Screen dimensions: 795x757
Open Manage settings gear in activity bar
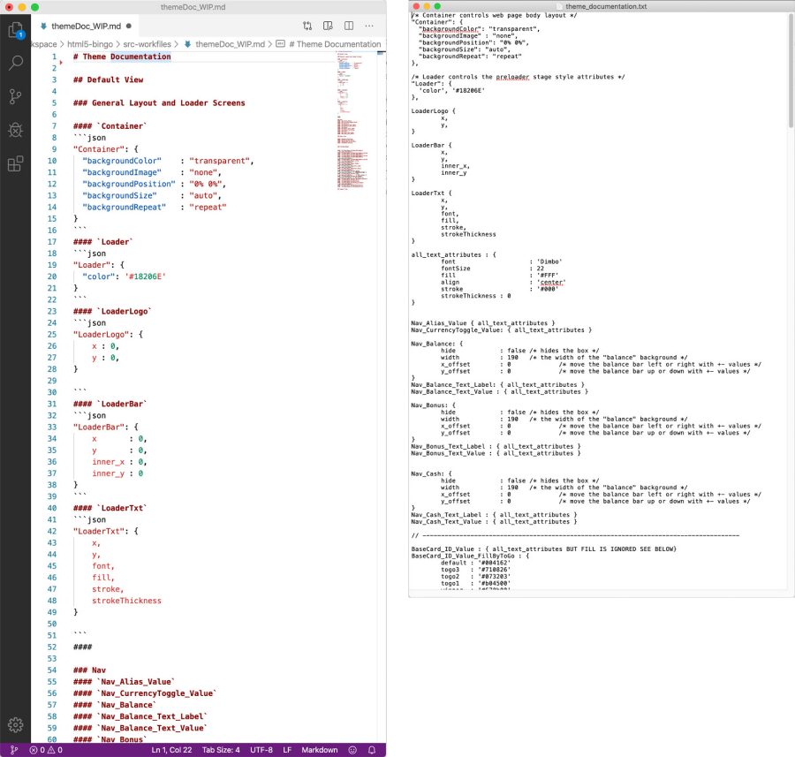tap(16, 724)
